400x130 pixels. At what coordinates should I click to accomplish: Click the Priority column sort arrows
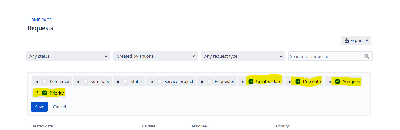tap(290, 126)
